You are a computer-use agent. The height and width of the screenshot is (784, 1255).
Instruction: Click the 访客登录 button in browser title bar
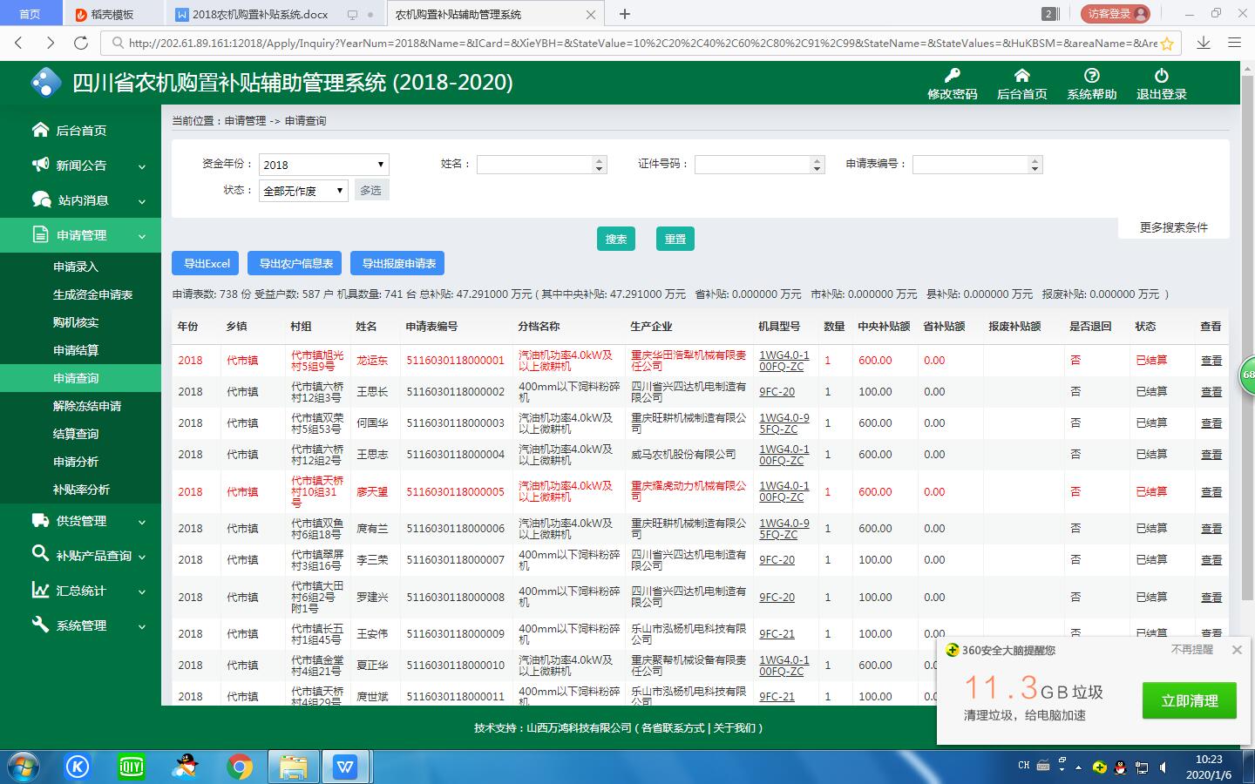point(1115,14)
